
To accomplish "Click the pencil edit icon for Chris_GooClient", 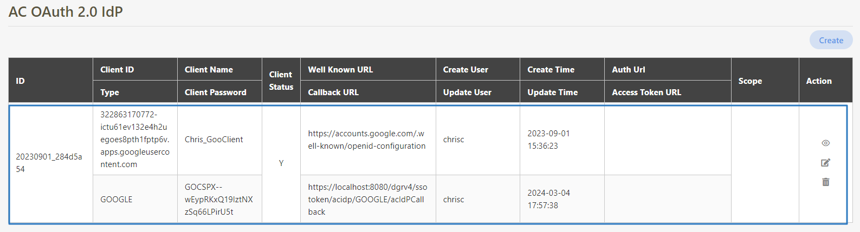I will (825, 163).
